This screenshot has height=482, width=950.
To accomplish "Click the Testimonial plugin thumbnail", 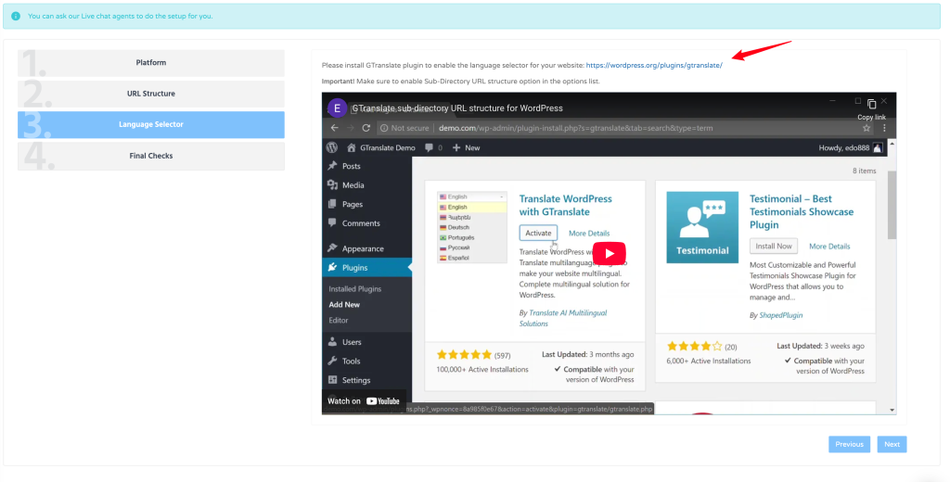I will [702, 228].
